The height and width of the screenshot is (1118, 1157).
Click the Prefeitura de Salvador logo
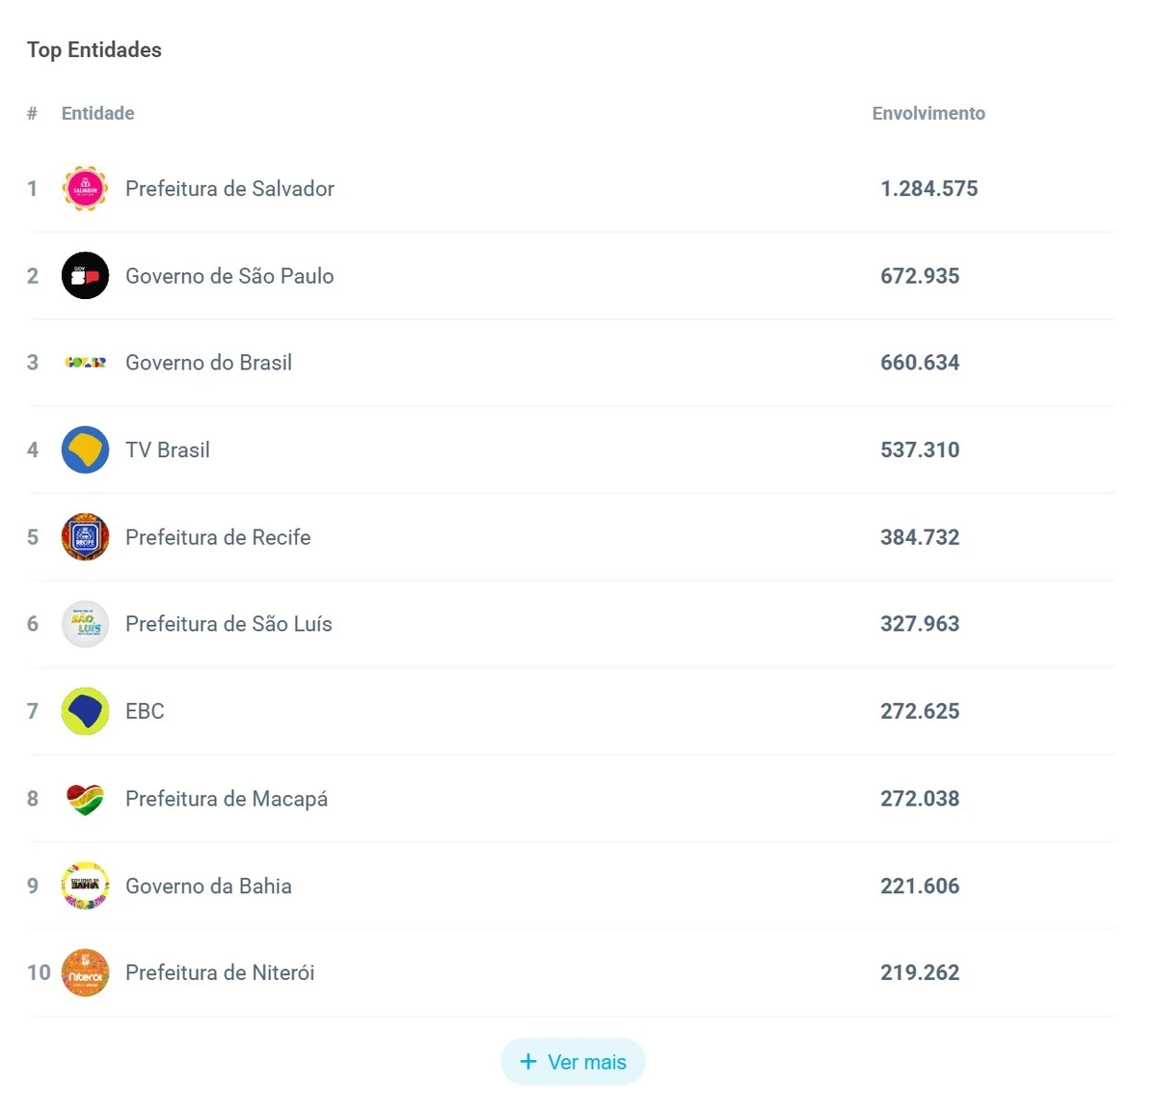[x=85, y=188]
